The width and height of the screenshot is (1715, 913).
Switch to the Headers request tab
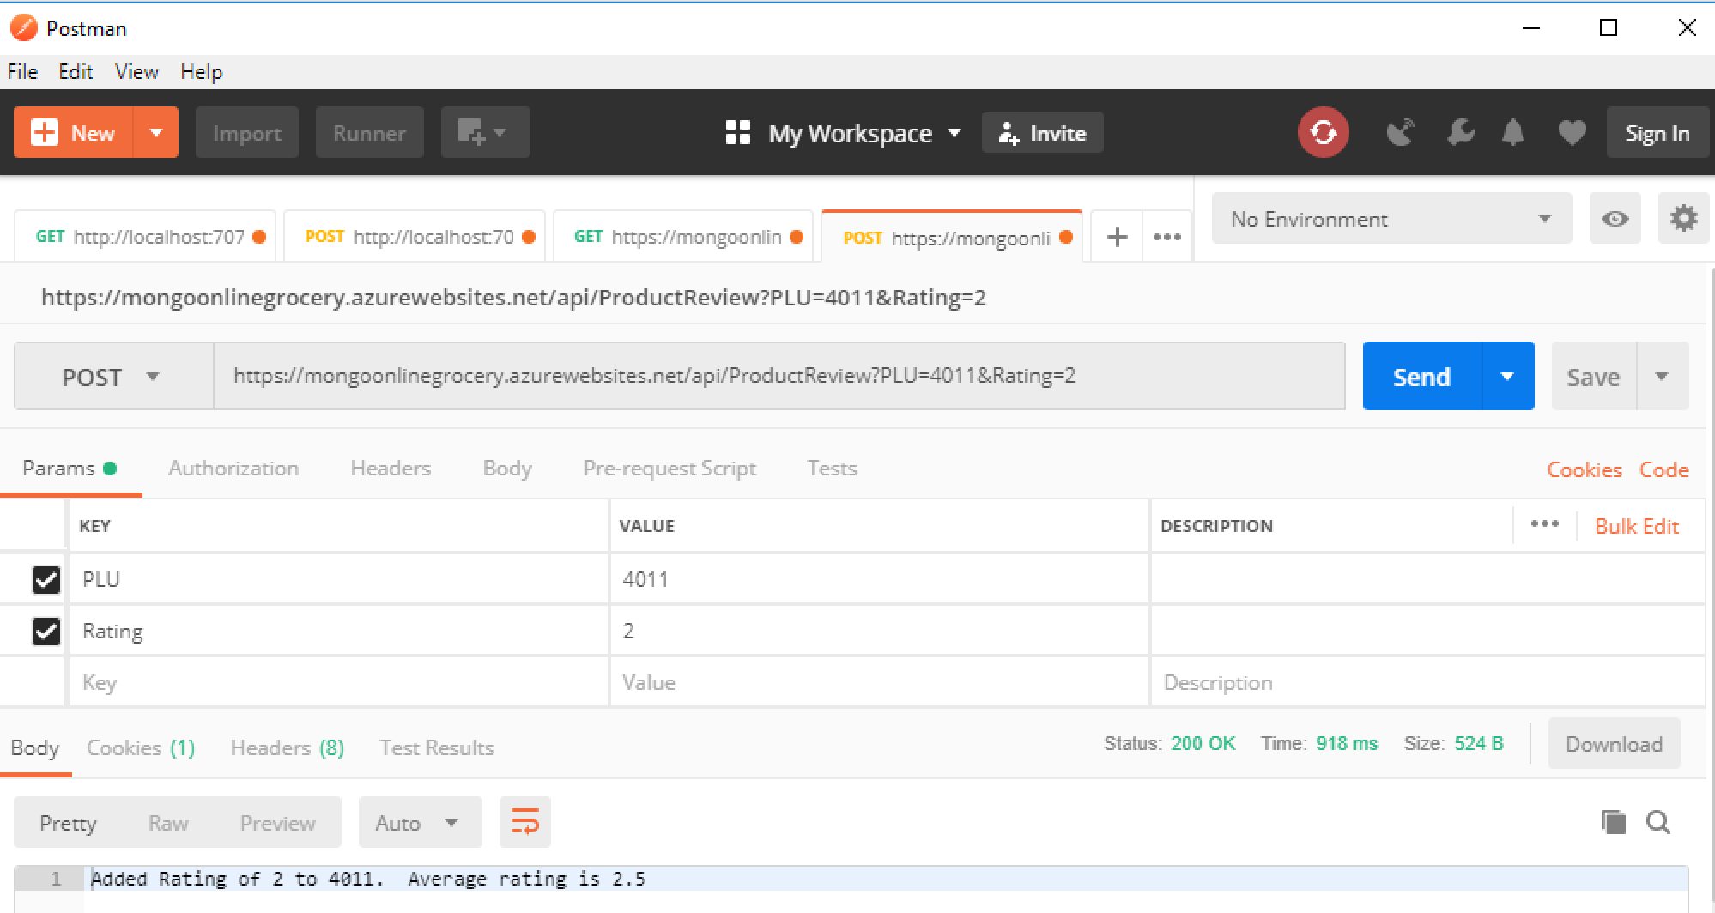(x=391, y=469)
